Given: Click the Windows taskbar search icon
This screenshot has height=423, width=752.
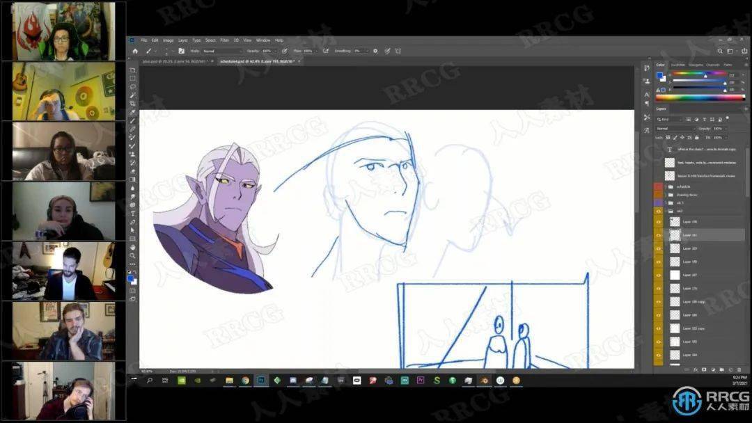Looking at the screenshot, I should (x=150, y=381).
